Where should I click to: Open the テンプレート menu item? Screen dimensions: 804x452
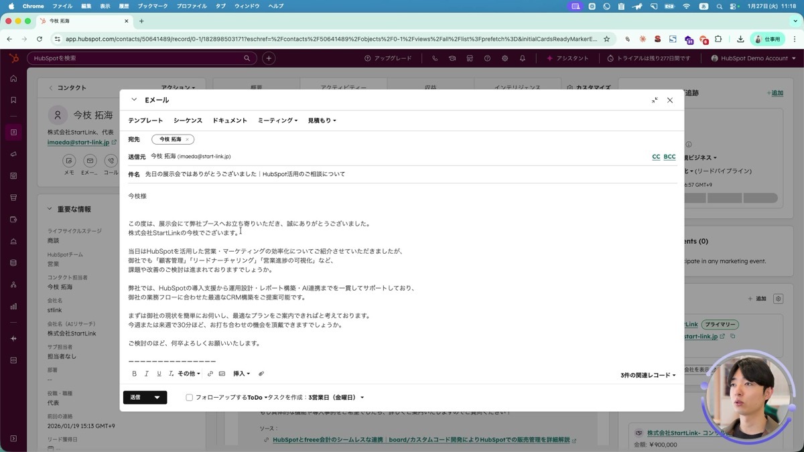145,121
